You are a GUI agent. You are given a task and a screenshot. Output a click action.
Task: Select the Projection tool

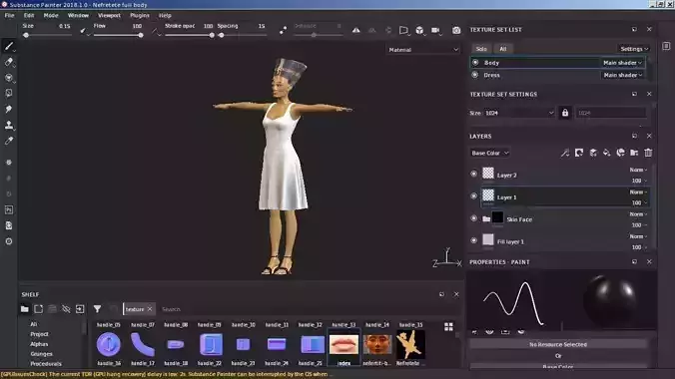click(9, 78)
